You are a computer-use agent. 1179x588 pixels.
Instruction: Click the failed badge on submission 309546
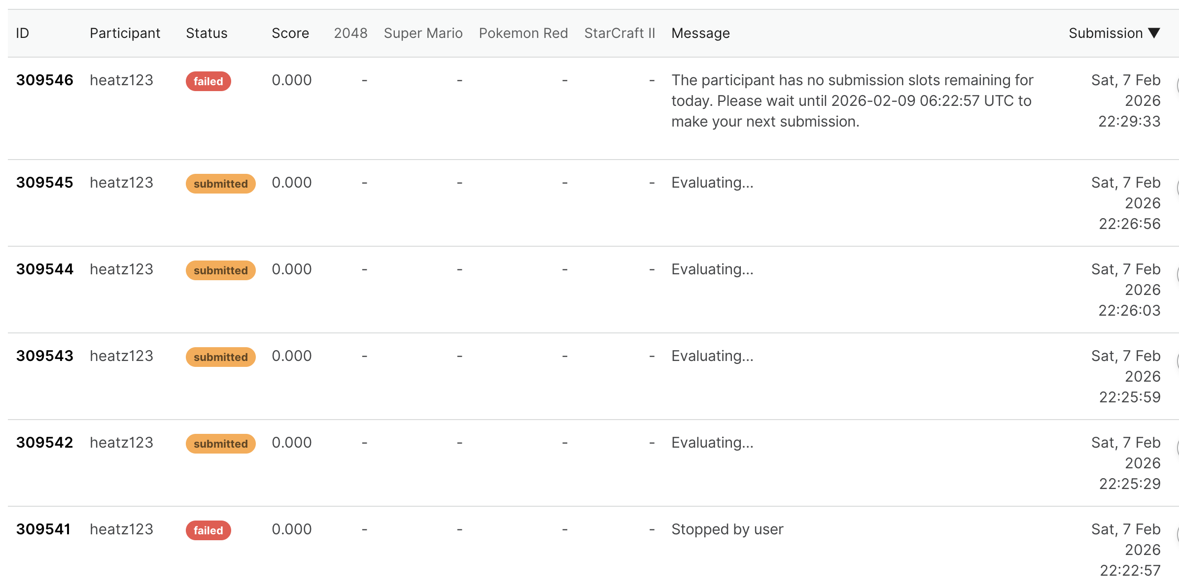208,81
